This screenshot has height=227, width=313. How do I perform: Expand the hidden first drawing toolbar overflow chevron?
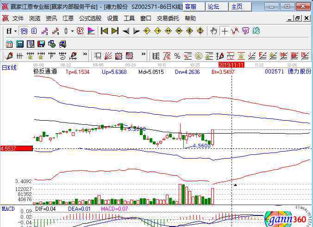85,54
